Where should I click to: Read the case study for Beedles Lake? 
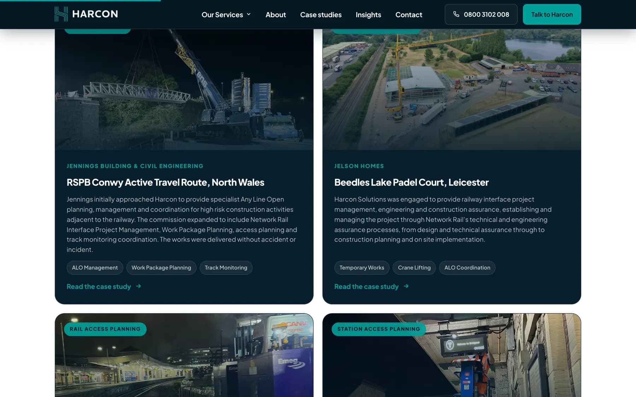(x=366, y=287)
